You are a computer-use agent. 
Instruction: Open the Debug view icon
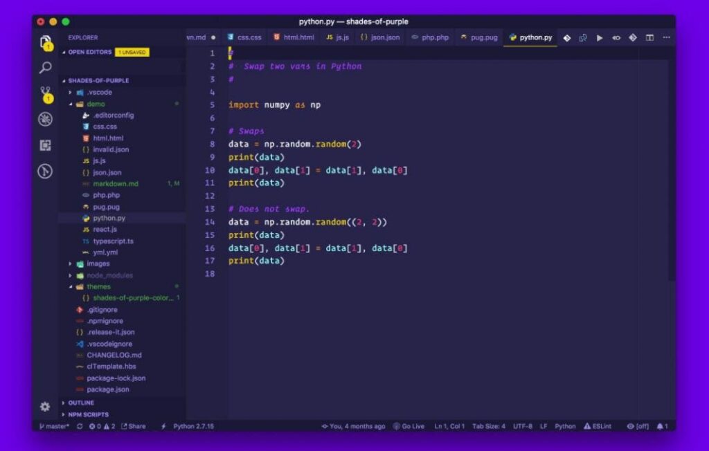[46, 120]
